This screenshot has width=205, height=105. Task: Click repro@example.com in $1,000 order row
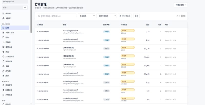tap(69, 58)
